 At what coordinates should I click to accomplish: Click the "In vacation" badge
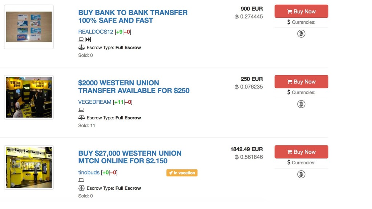pyautogui.click(x=182, y=173)
